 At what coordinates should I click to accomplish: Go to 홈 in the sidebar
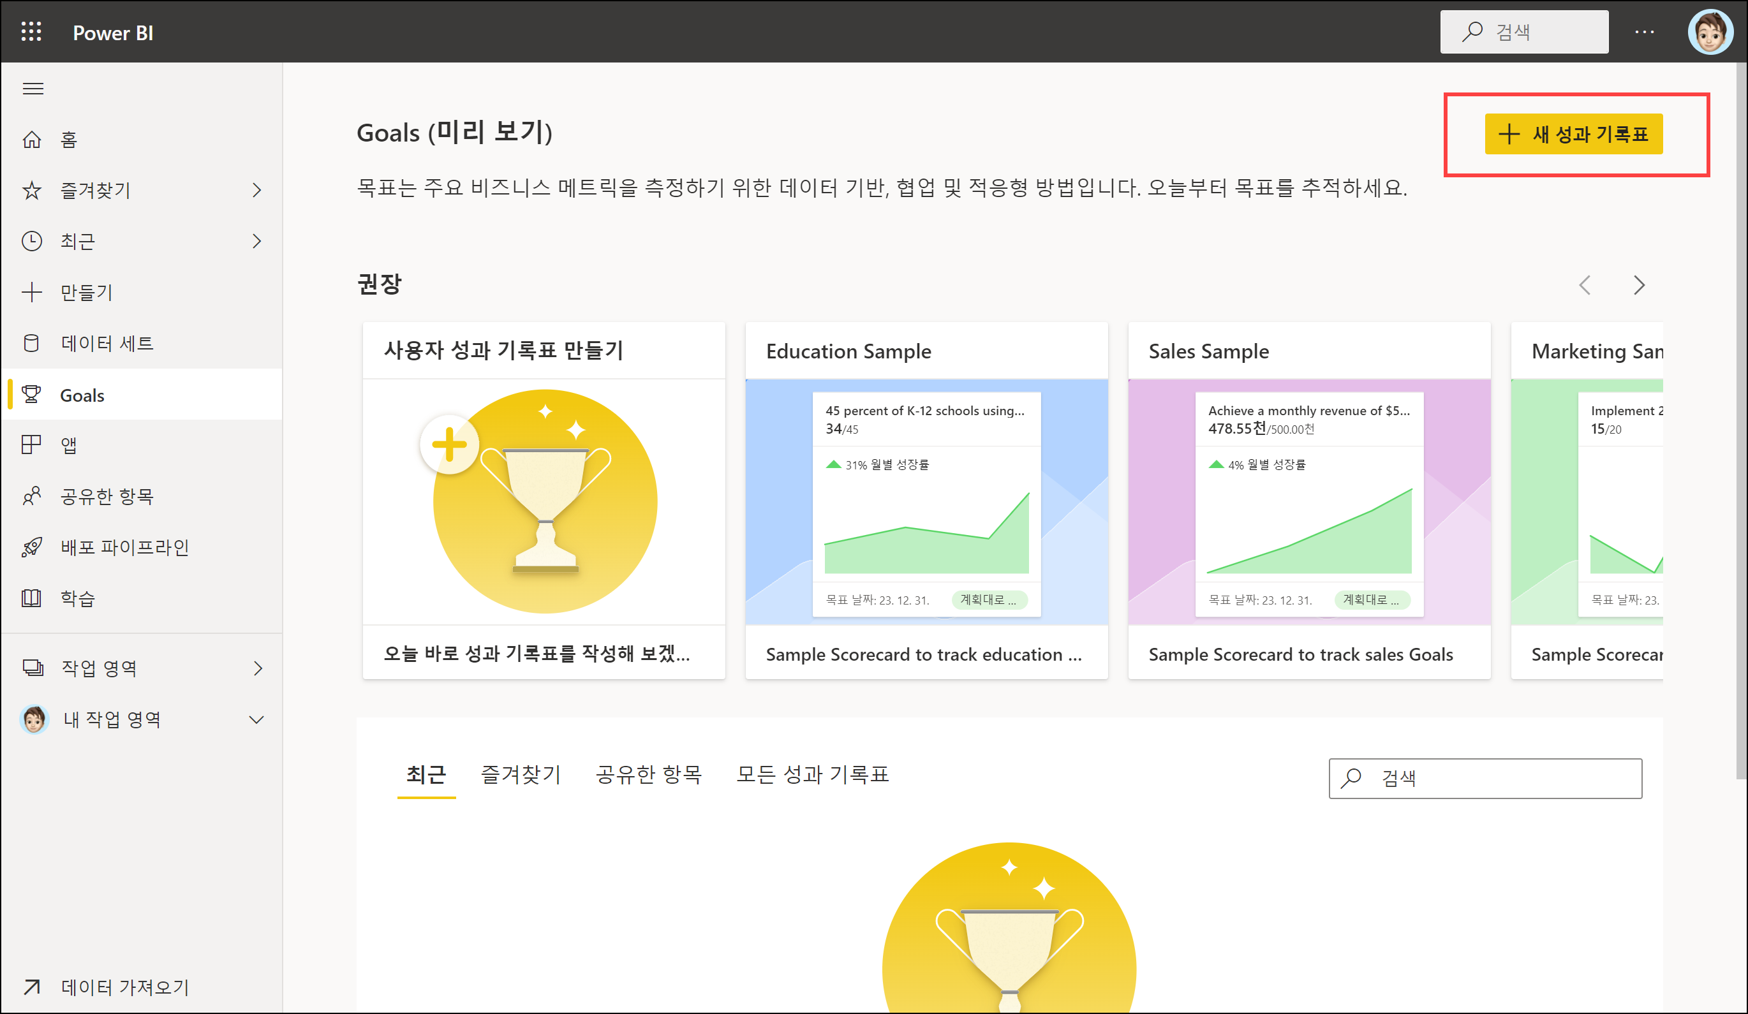(x=68, y=140)
